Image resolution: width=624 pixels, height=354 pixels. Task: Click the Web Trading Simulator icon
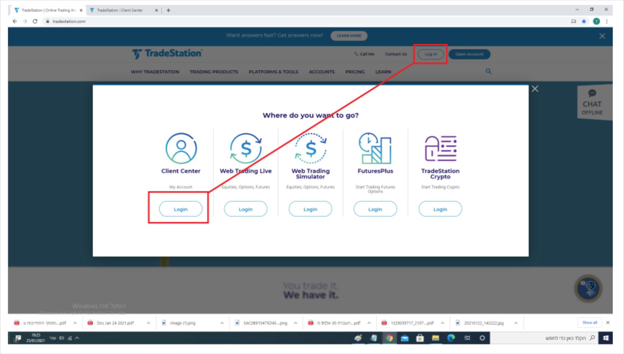coord(311,148)
